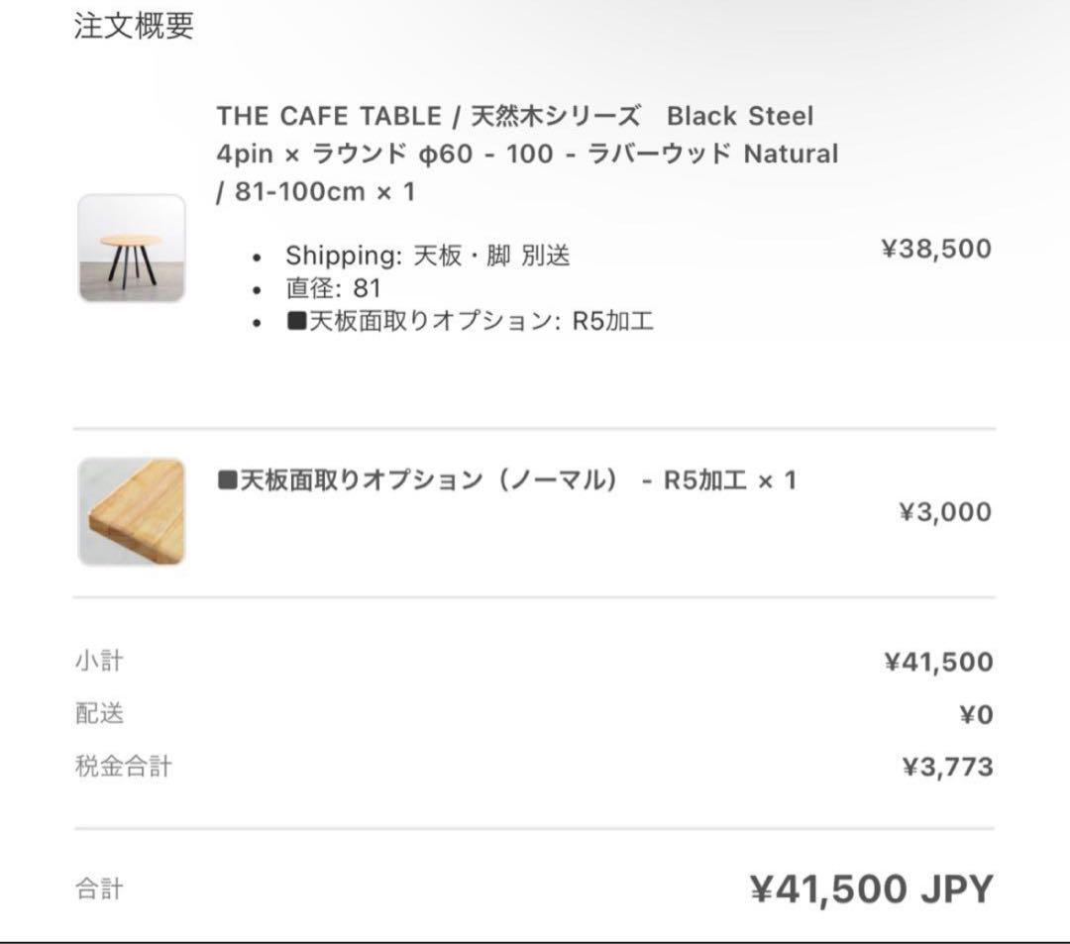
Task: Click the 合計 total label
Action: click(99, 890)
